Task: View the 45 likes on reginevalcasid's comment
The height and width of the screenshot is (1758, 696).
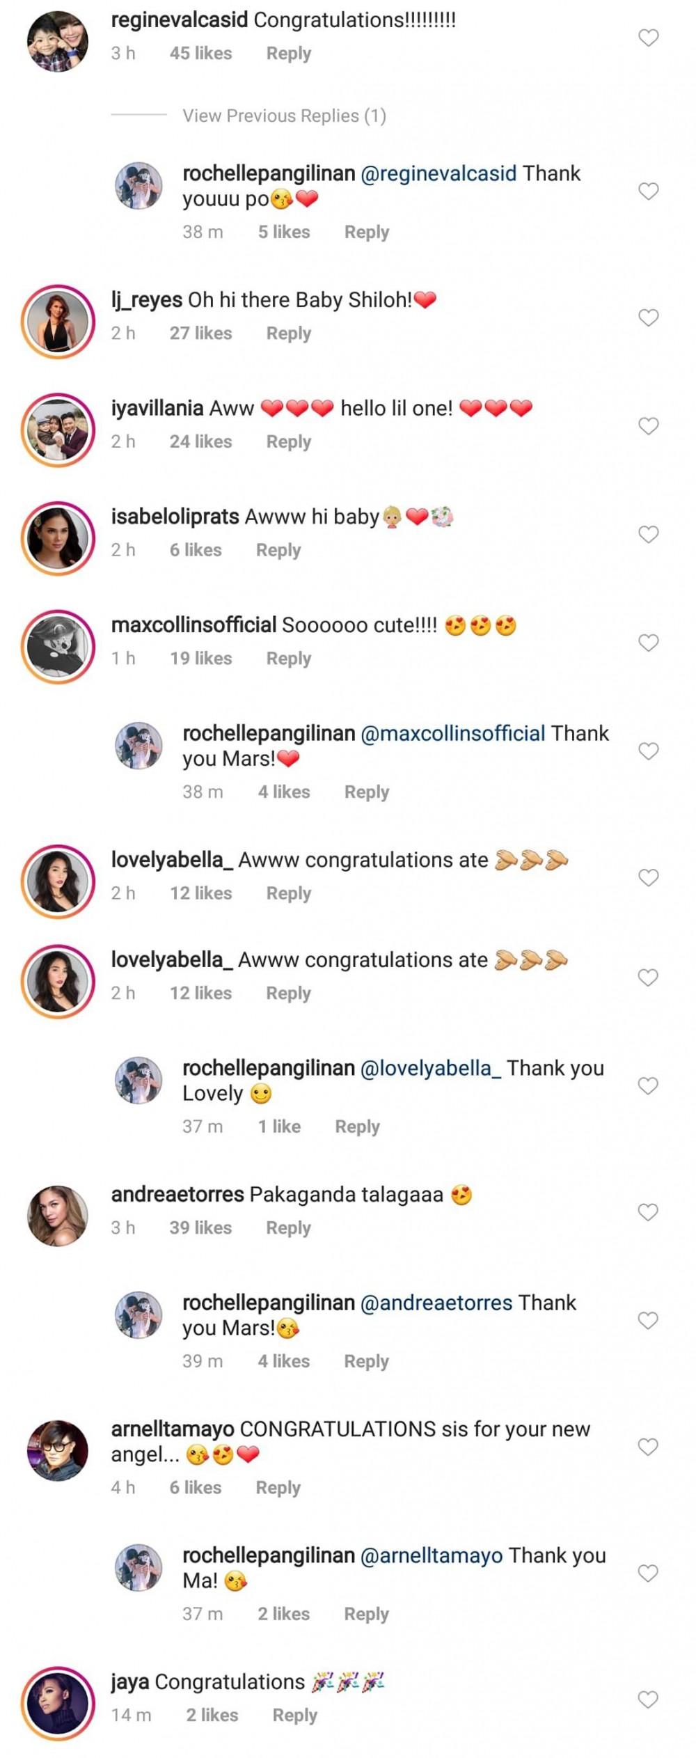Action: [x=200, y=54]
